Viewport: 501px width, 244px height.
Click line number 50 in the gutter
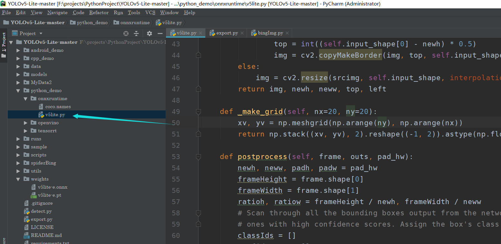176,123
